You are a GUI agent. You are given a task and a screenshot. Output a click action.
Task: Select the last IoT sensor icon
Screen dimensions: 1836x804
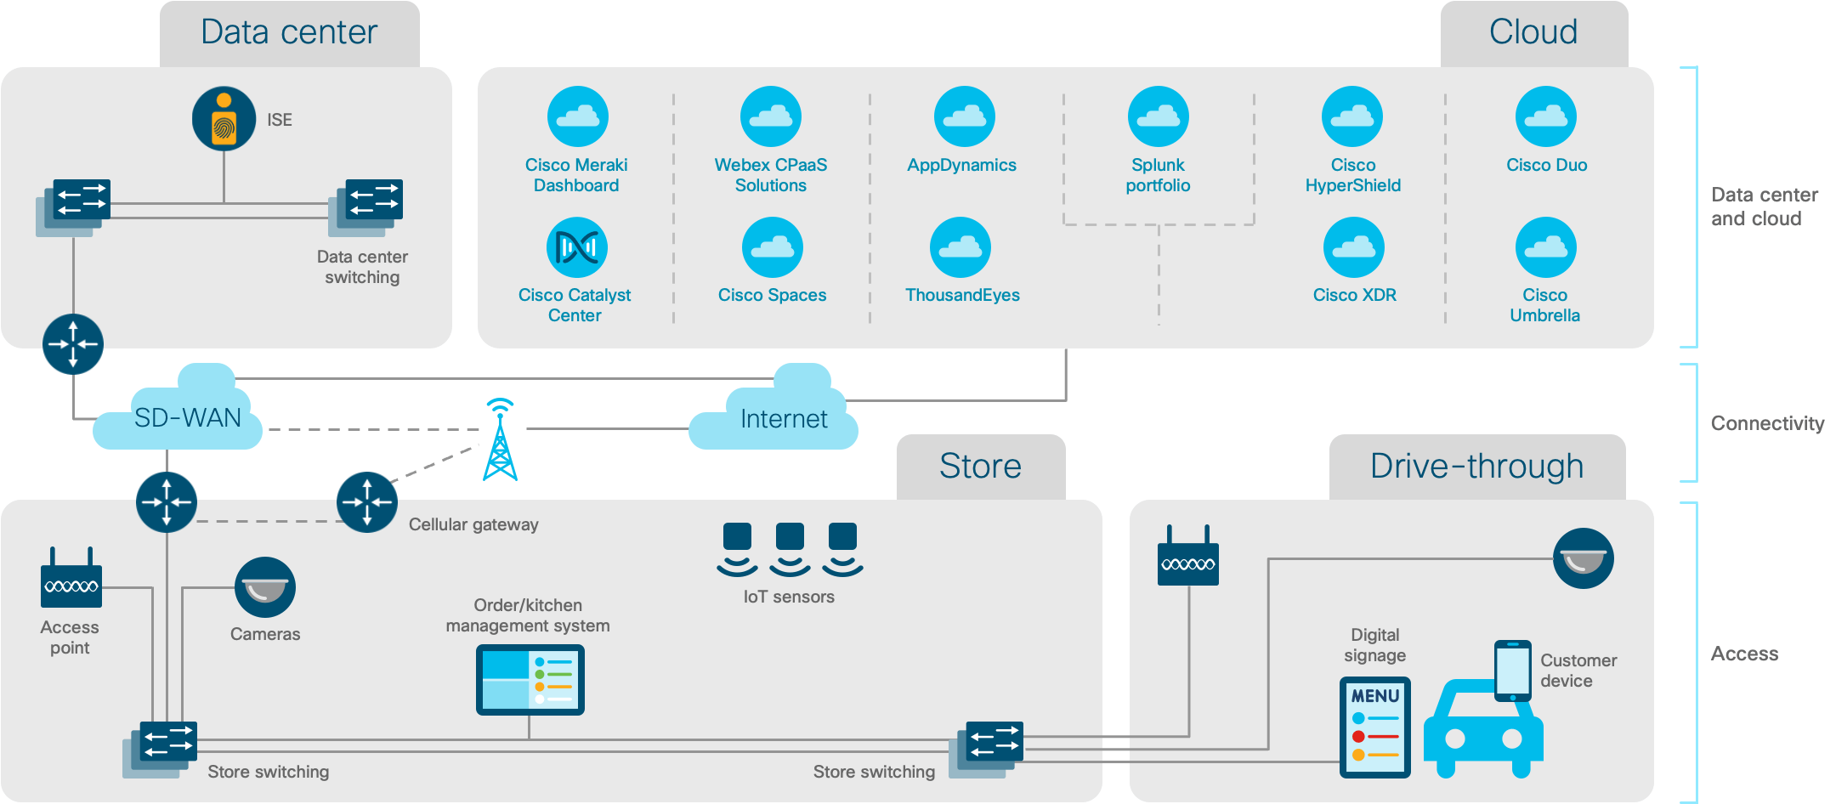tap(842, 550)
